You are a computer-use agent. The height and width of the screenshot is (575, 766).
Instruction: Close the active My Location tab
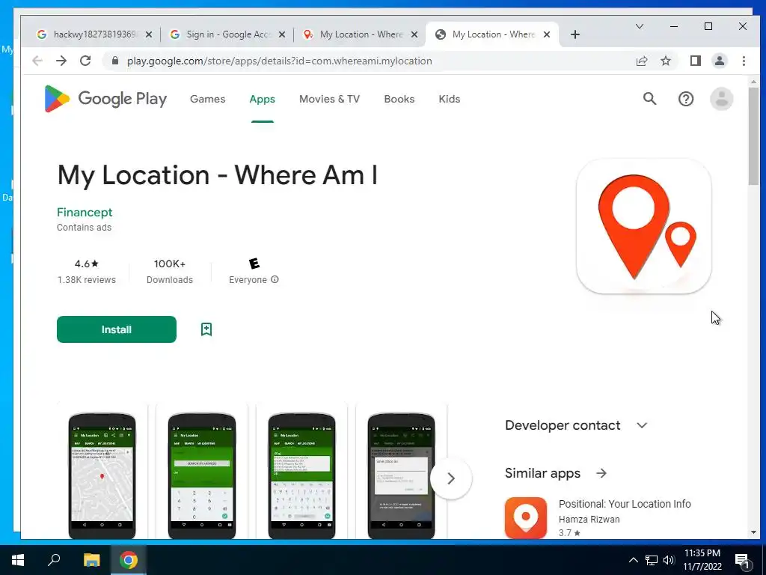tap(547, 34)
